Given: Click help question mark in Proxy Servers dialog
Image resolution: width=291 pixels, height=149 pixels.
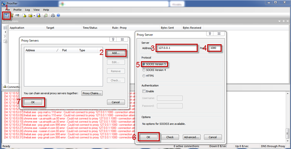Looking at the screenshot, I should pyautogui.click(x=113, y=40).
